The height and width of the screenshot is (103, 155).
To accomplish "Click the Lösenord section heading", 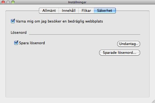I will tap(19, 32).
